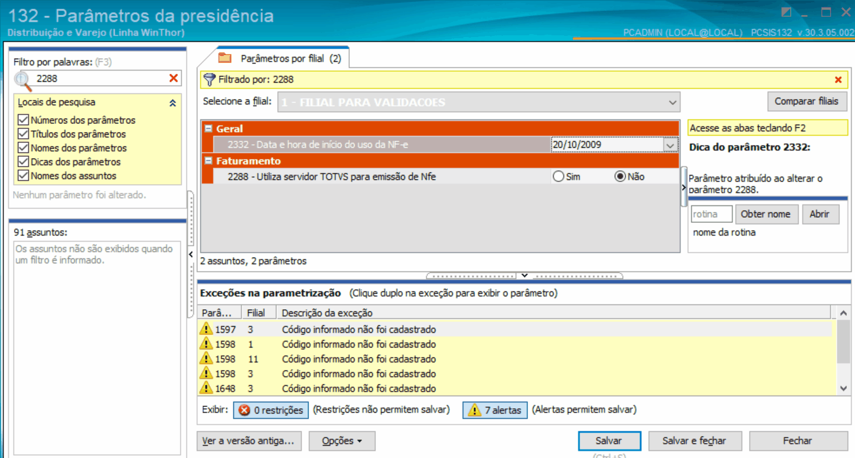Select exception row 1597 filial 3 description
The width and height of the screenshot is (855, 458).
(x=359, y=329)
